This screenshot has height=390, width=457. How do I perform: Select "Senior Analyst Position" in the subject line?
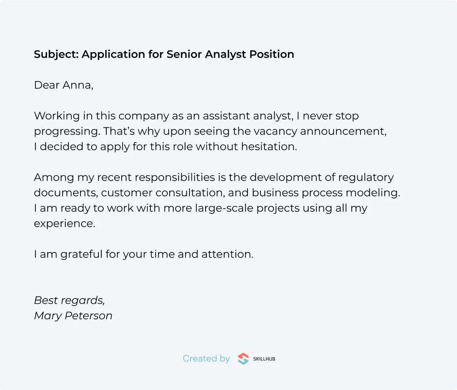pos(230,54)
